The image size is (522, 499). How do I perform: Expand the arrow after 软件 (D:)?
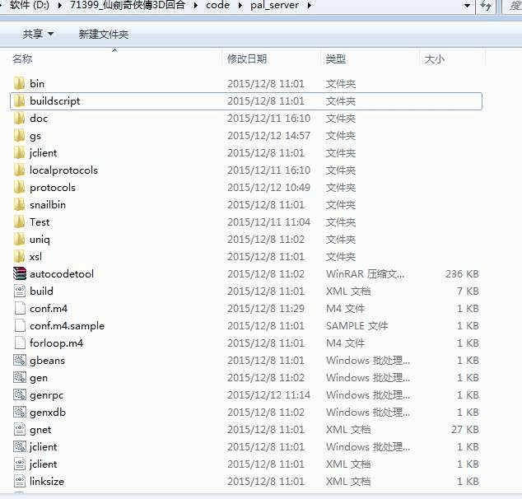click(x=59, y=5)
